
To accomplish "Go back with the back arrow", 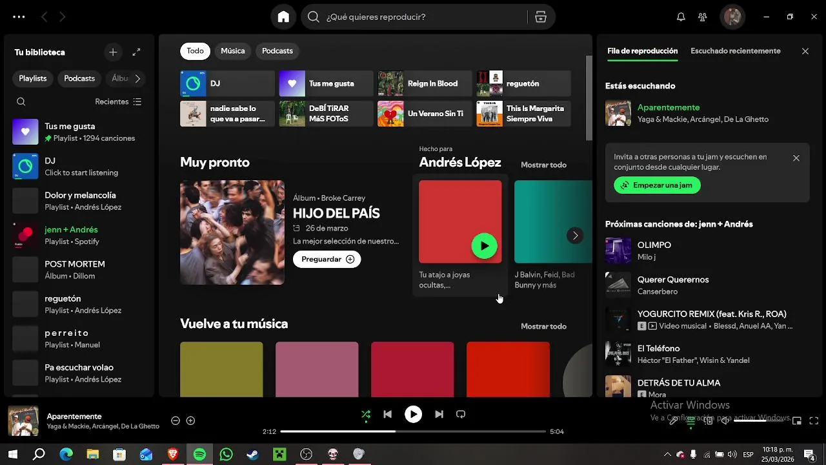I will tap(44, 17).
